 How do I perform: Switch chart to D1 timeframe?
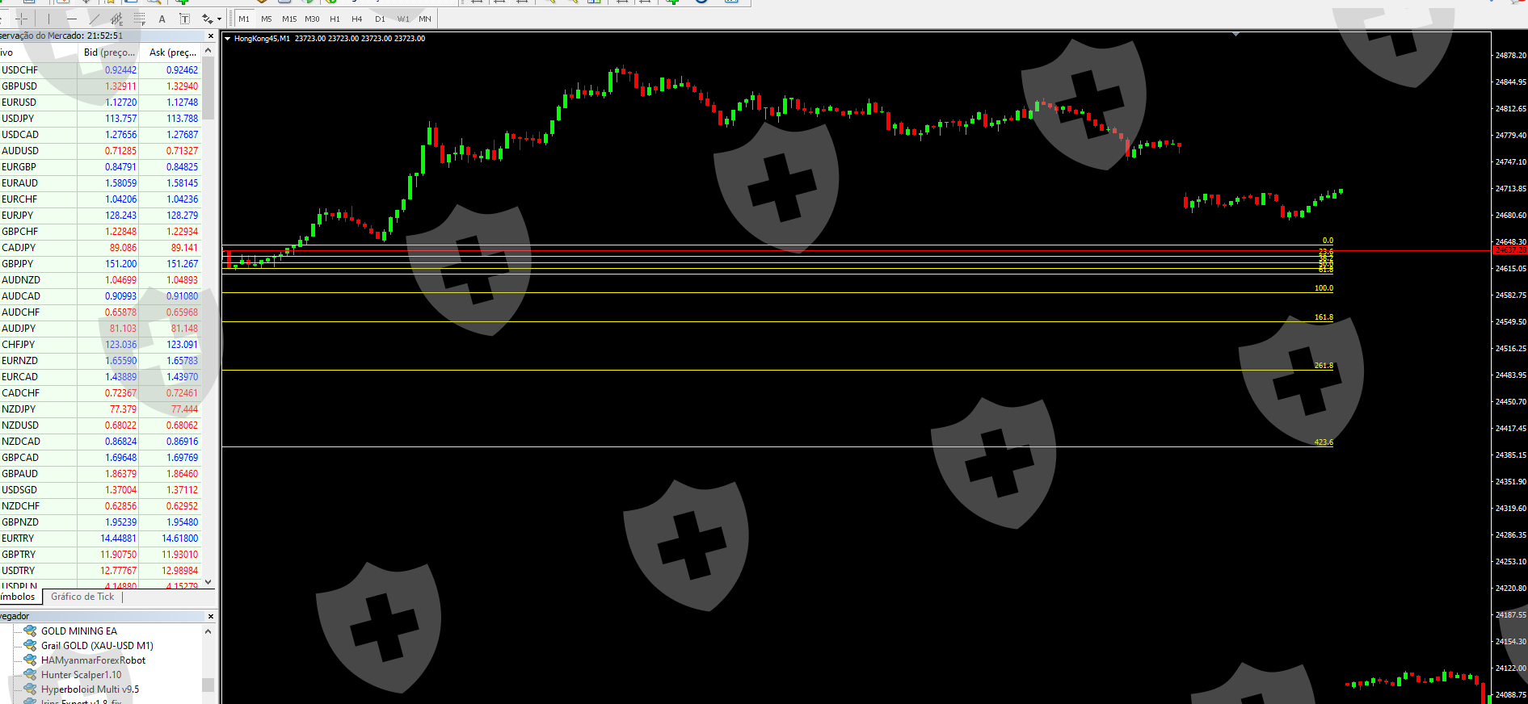click(x=380, y=19)
